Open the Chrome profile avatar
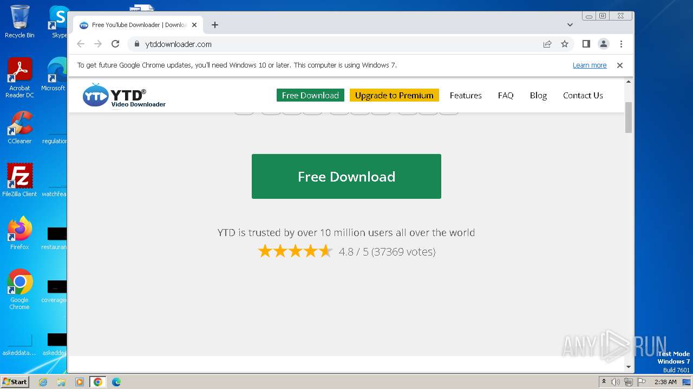Screen dimensions: 693x389 [x=604, y=44]
